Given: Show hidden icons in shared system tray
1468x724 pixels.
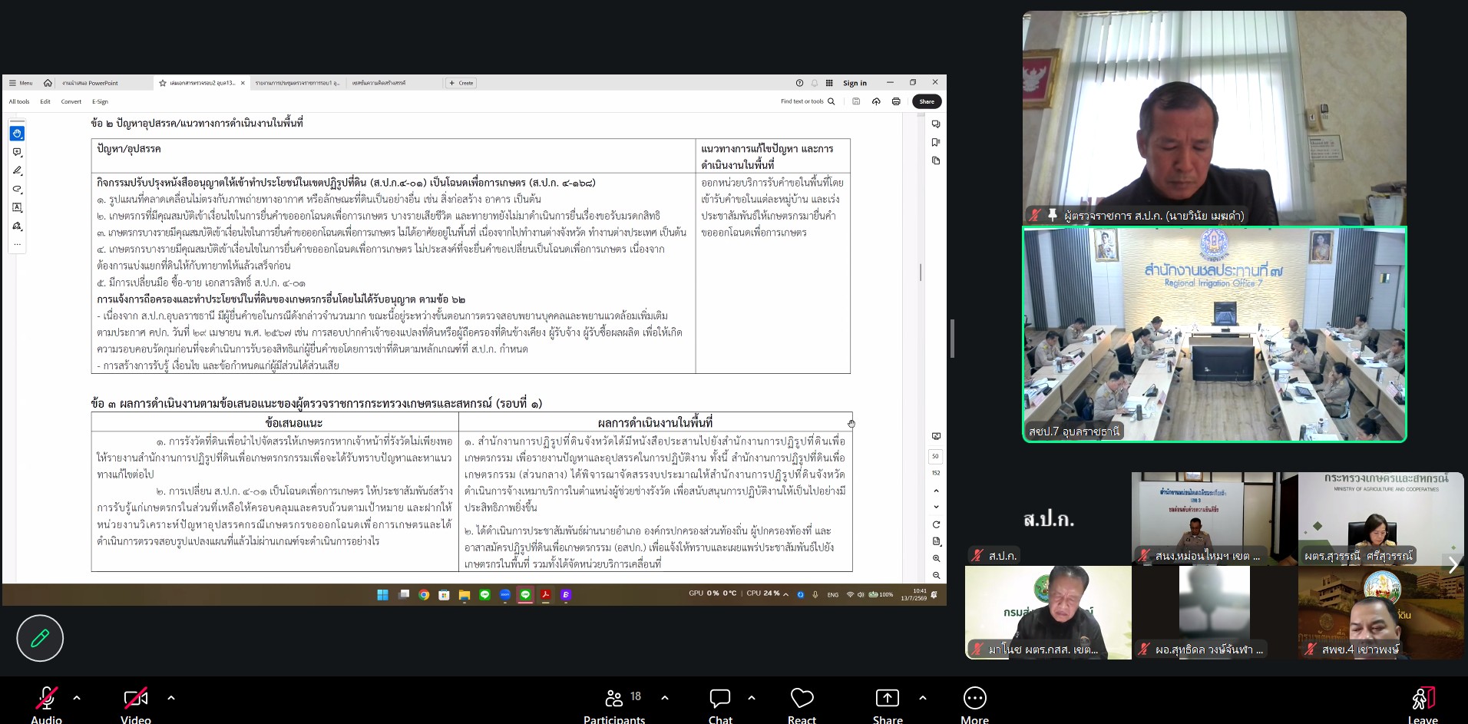Looking at the screenshot, I should (785, 594).
